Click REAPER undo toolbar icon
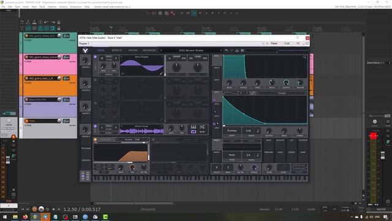392x221 pixels. pyautogui.click(x=47, y=22)
